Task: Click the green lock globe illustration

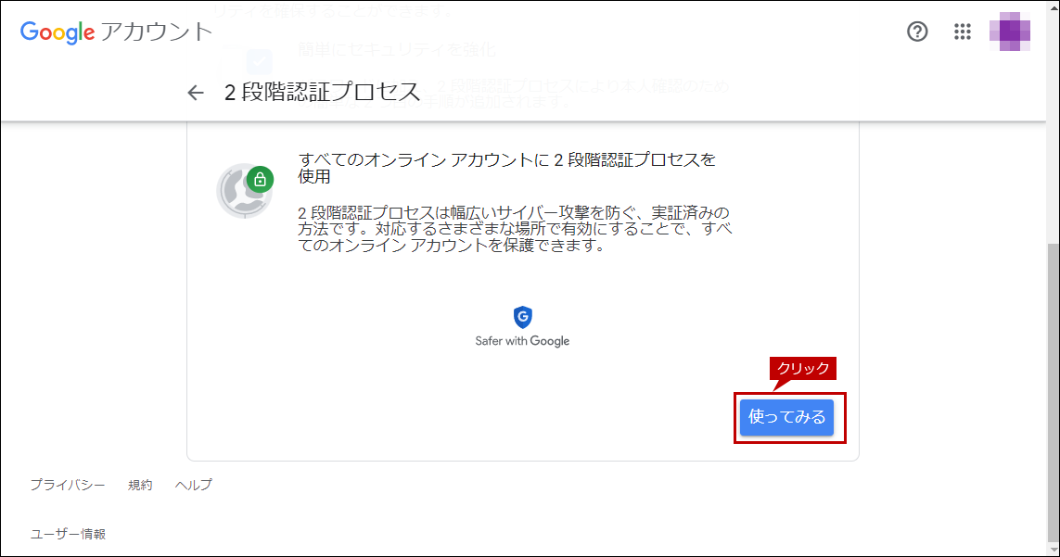Action: pyautogui.click(x=245, y=190)
